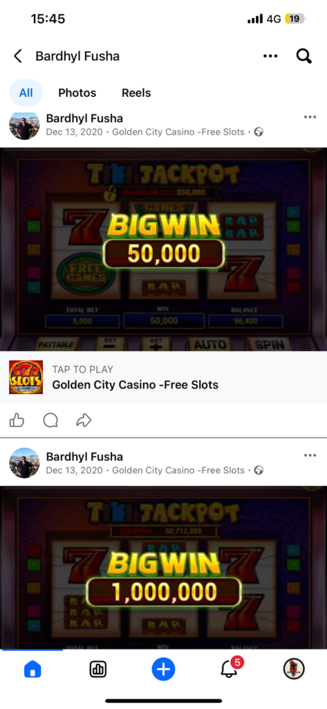Screen dimensions: 327x709
Task: Like the first post with thumbs-up icon
Action: 17,420
